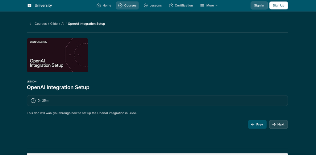Click the Sign Up button
This screenshot has height=155, width=316.
click(x=279, y=6)
